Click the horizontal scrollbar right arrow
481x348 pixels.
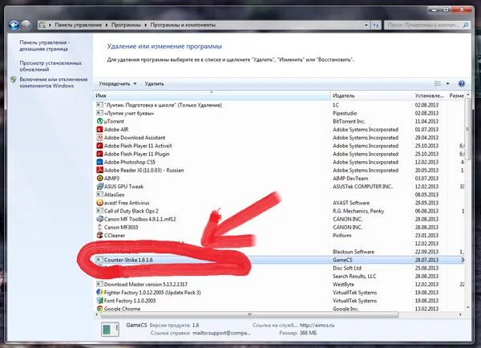[460, 314]
